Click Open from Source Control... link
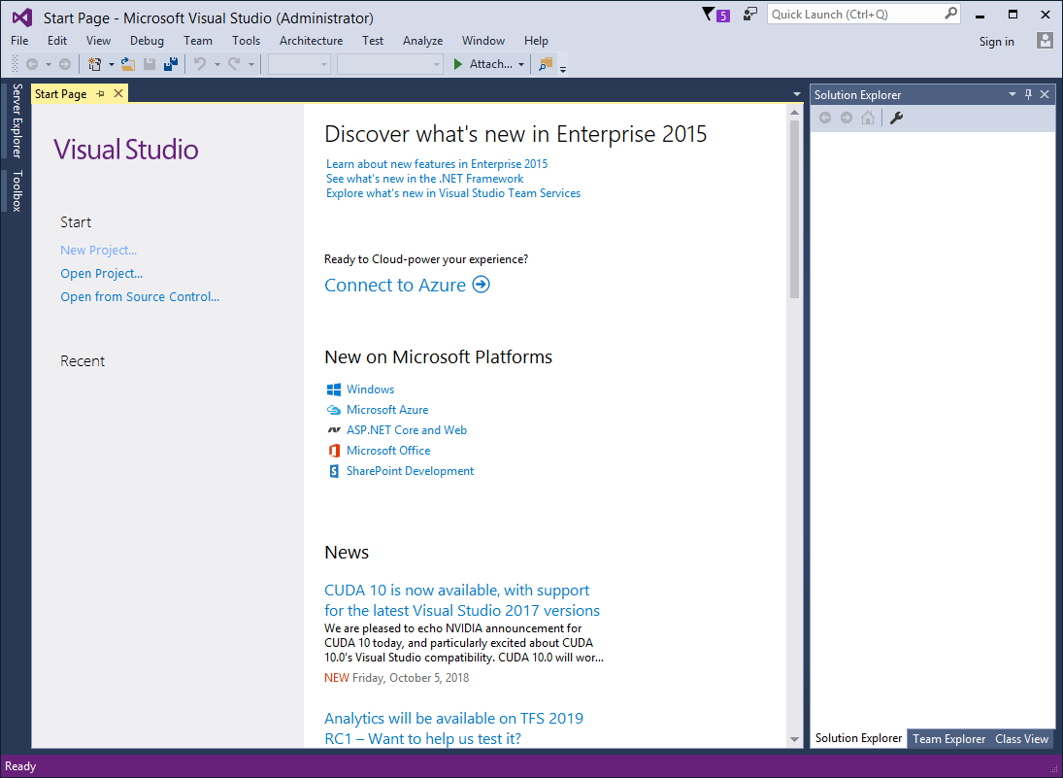This screenshot has height=778, width=1063. click(x=140, y=296)
